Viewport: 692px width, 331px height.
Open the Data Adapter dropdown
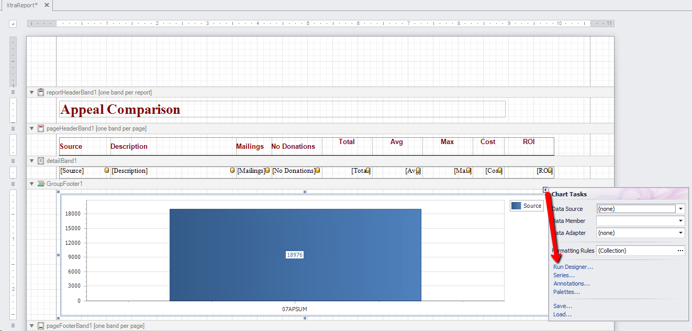click(x=681, y=233)
